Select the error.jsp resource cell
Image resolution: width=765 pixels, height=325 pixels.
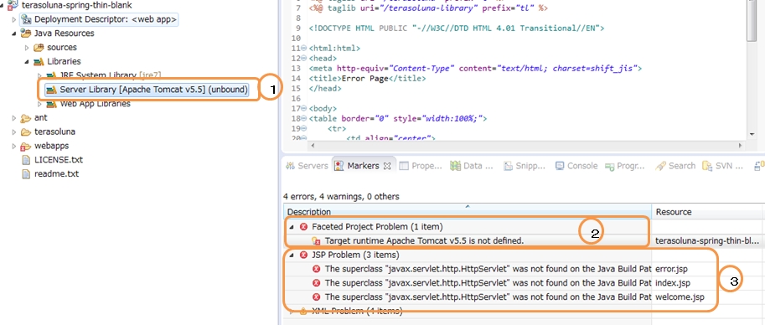671,269
